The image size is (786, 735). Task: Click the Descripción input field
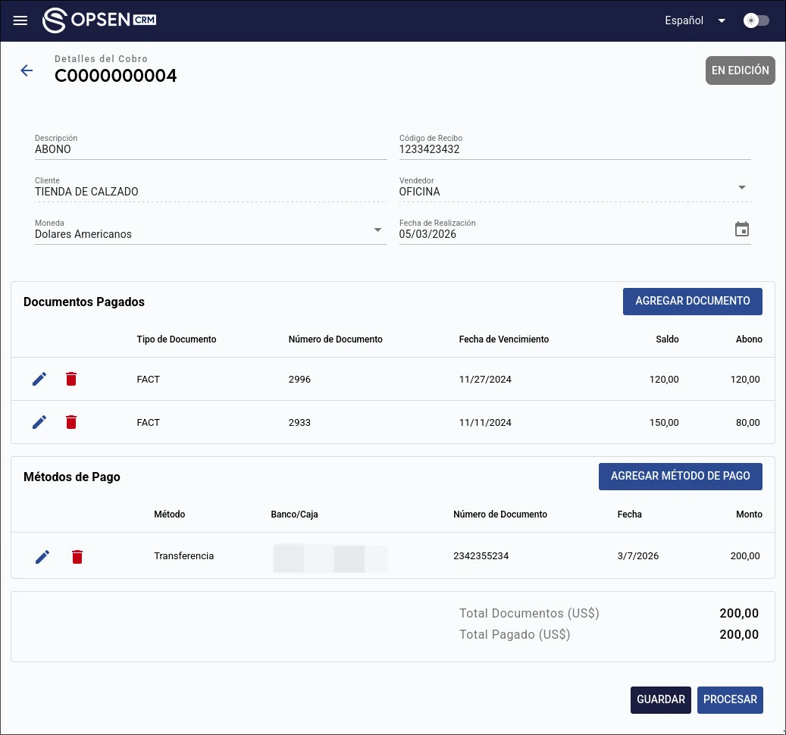[x=210, y=150]
